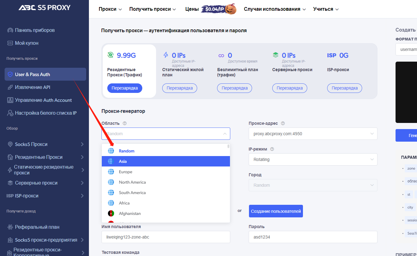Expand the Socks5 Прокси sidebar chevron
The image size is (417, 256).
click(x=82, y=144)
